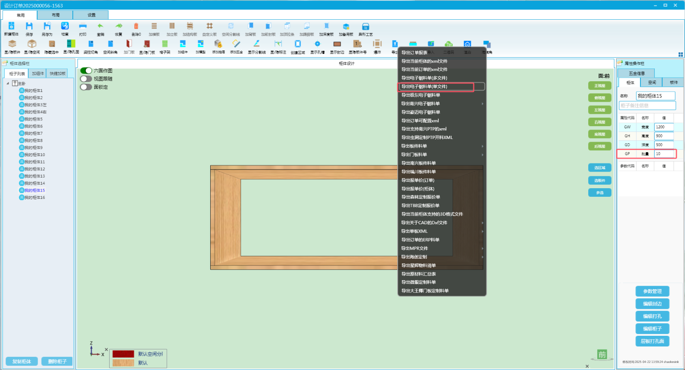Select 导出报单价(订单) from the menu

(x=442, y=180)
